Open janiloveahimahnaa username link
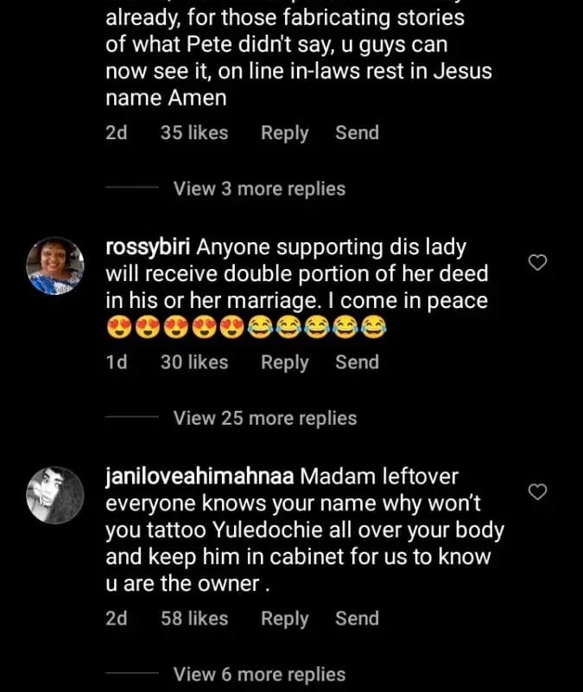The width and height of the screenshot is (583, 692). 200,477
